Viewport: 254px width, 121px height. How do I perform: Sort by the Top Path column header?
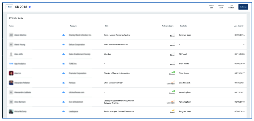point(183,26)
